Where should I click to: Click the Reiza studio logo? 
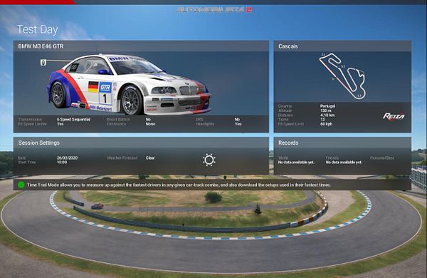coord(394,116)
